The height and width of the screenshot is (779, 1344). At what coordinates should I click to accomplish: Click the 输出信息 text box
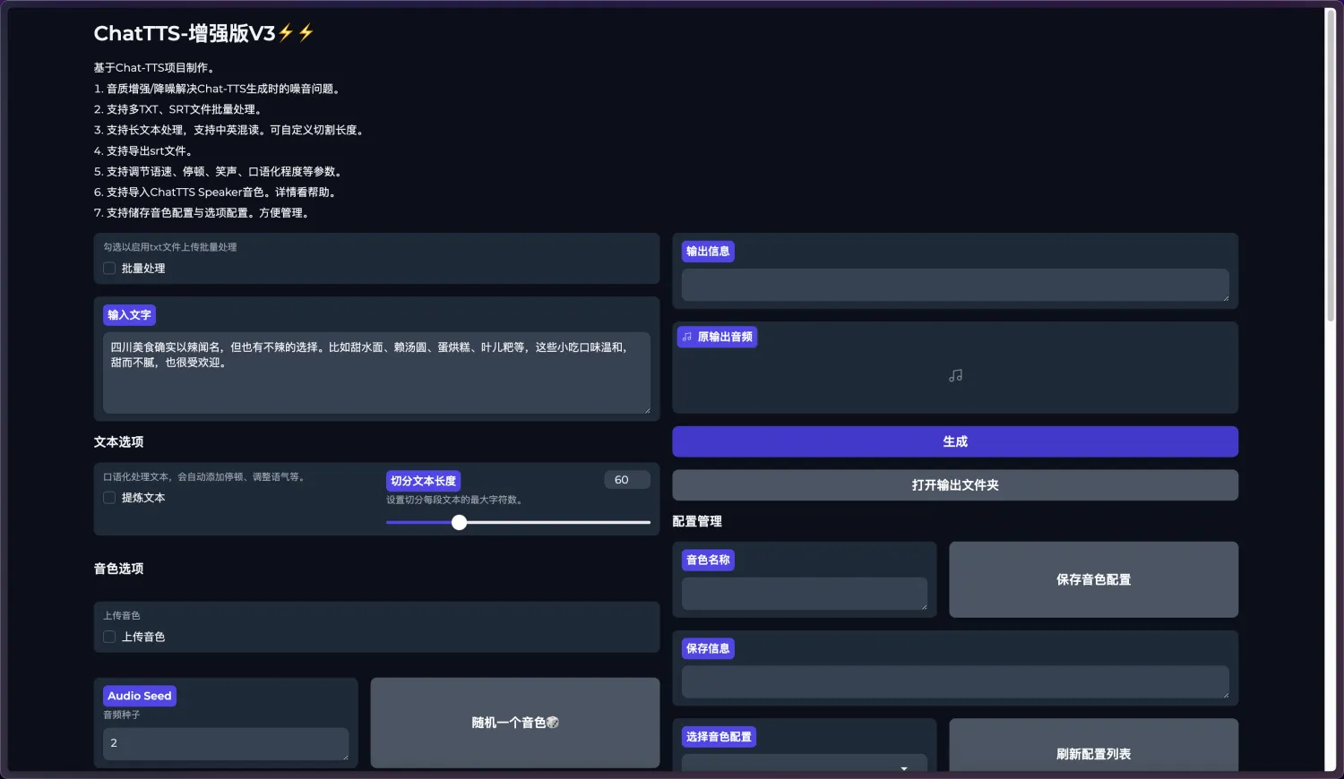[955, 285]
